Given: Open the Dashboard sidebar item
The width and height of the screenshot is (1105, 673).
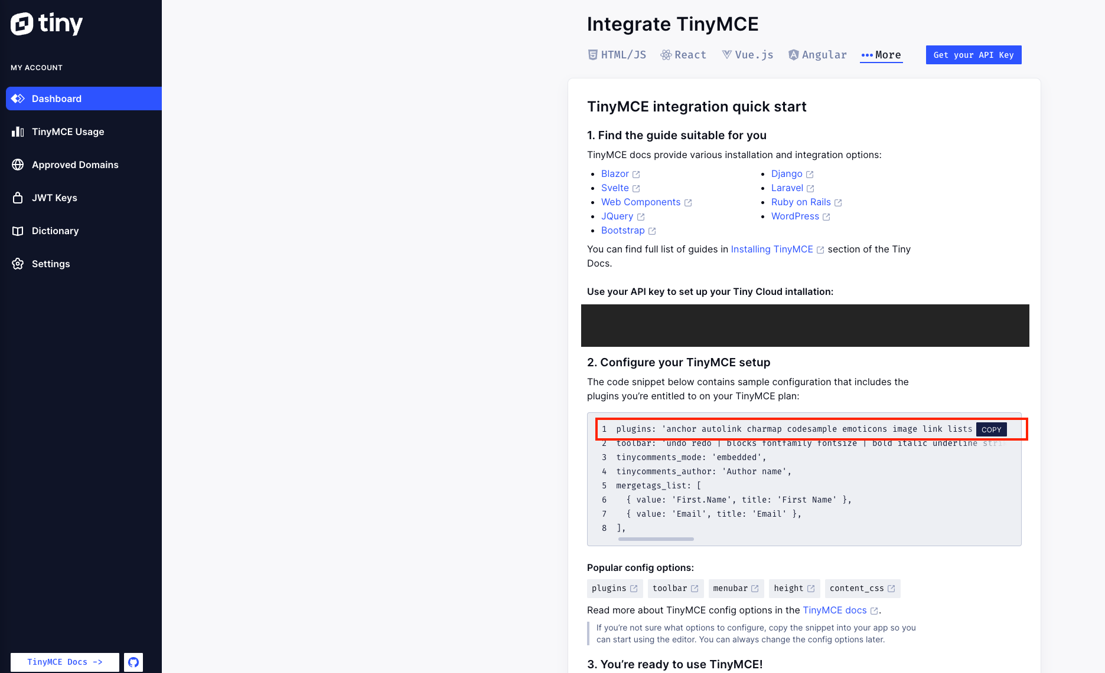Looking at the screenshot, I should (84, 99).
